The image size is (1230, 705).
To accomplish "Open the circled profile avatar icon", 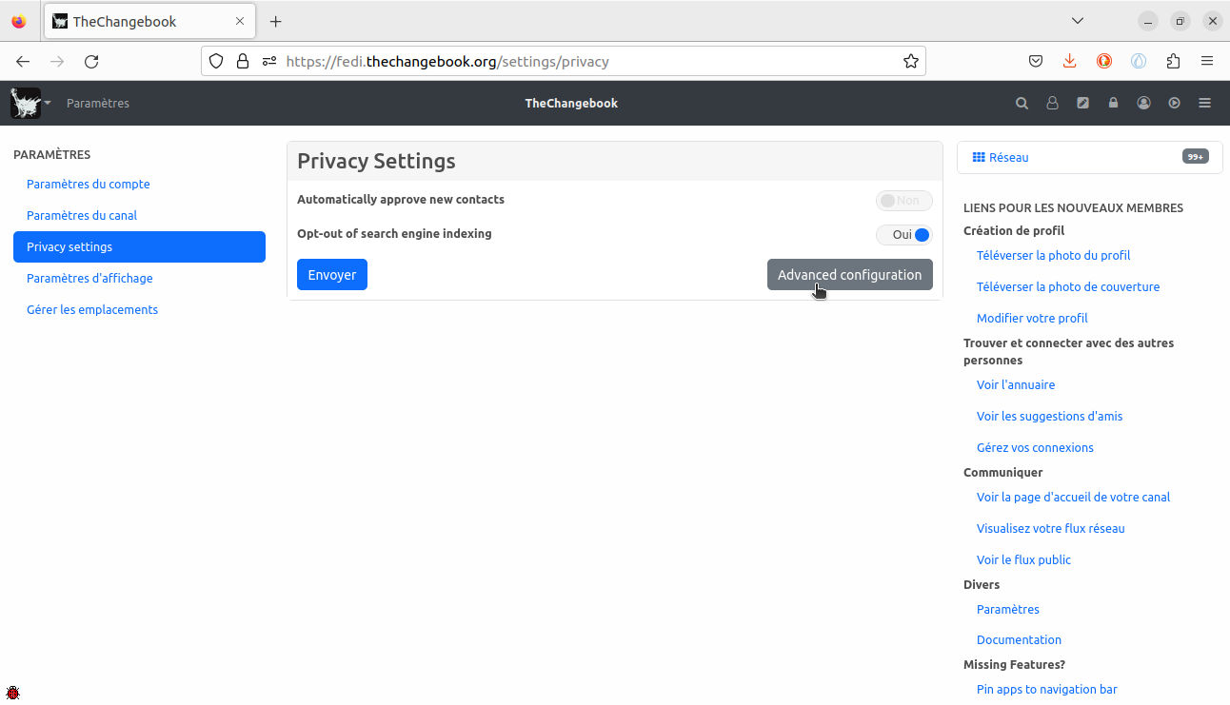I will [x=1143, y=104].
